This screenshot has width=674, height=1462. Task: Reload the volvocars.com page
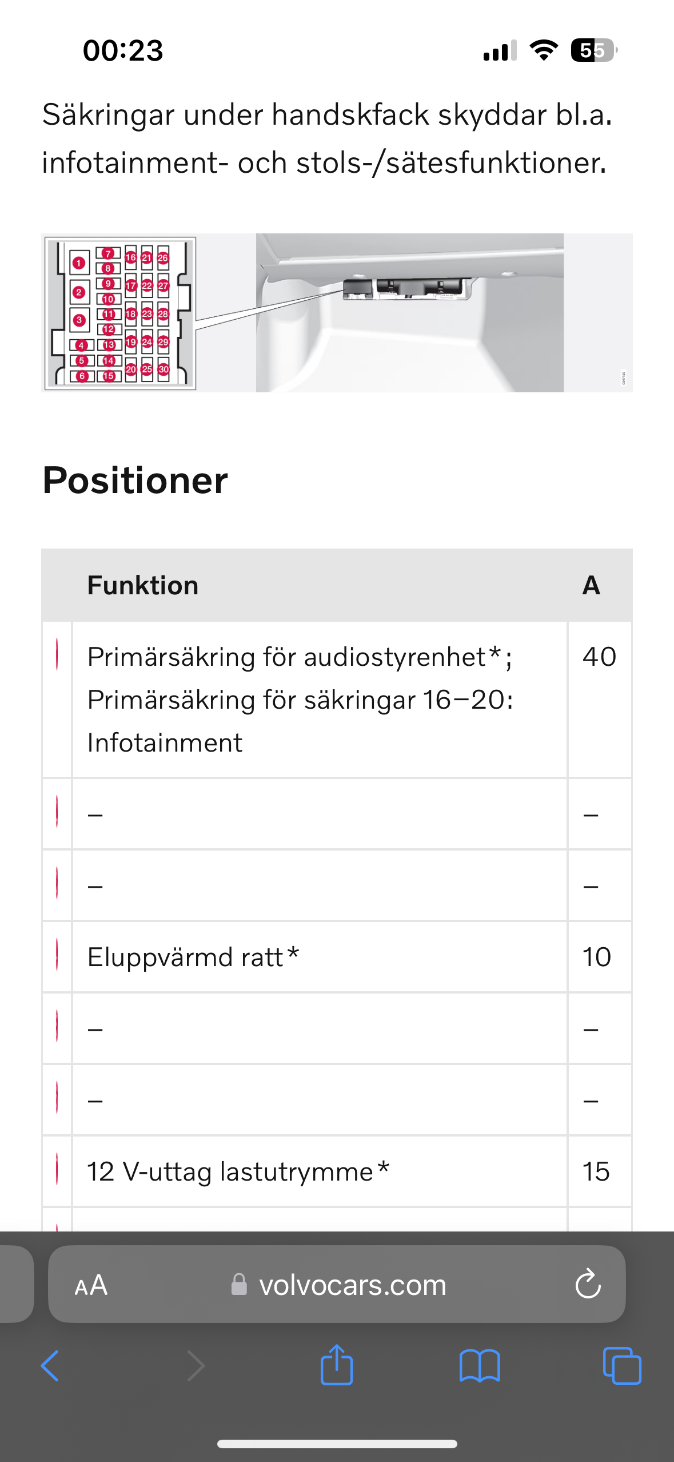588,1285
